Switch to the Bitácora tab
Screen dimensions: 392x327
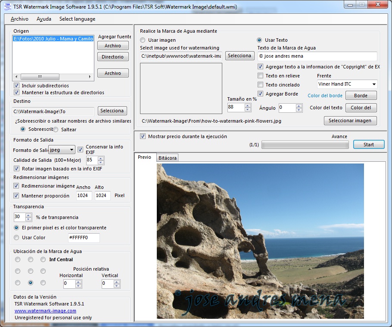pyautogui.click(x=168, y=158)
